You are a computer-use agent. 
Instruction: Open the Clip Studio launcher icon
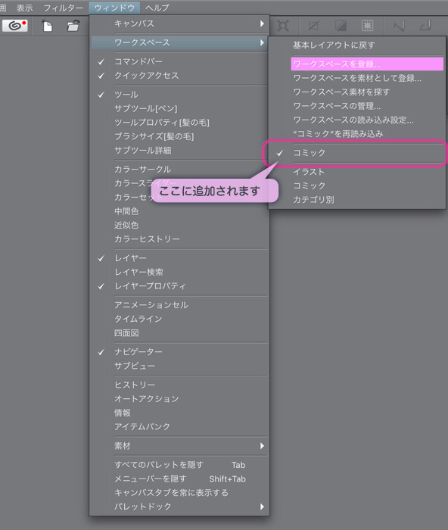(x=15, y=26)
